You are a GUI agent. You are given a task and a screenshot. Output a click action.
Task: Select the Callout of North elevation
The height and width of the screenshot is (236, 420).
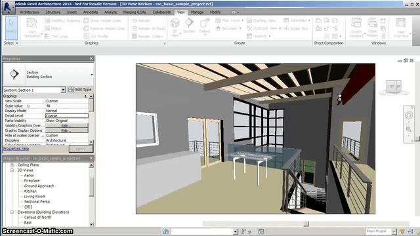click(x=37, y=218)
